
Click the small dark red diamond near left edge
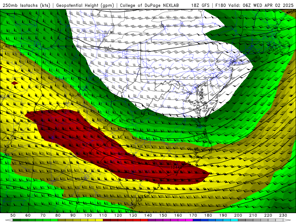[15, 83]
